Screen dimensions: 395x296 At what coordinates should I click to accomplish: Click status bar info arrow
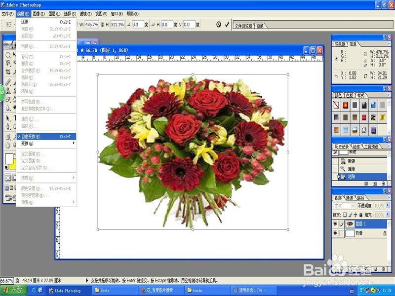point(87,280)
